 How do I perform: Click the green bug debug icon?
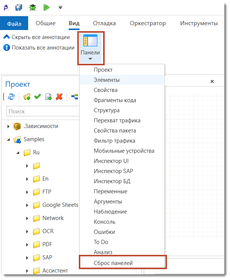[33, 8]
